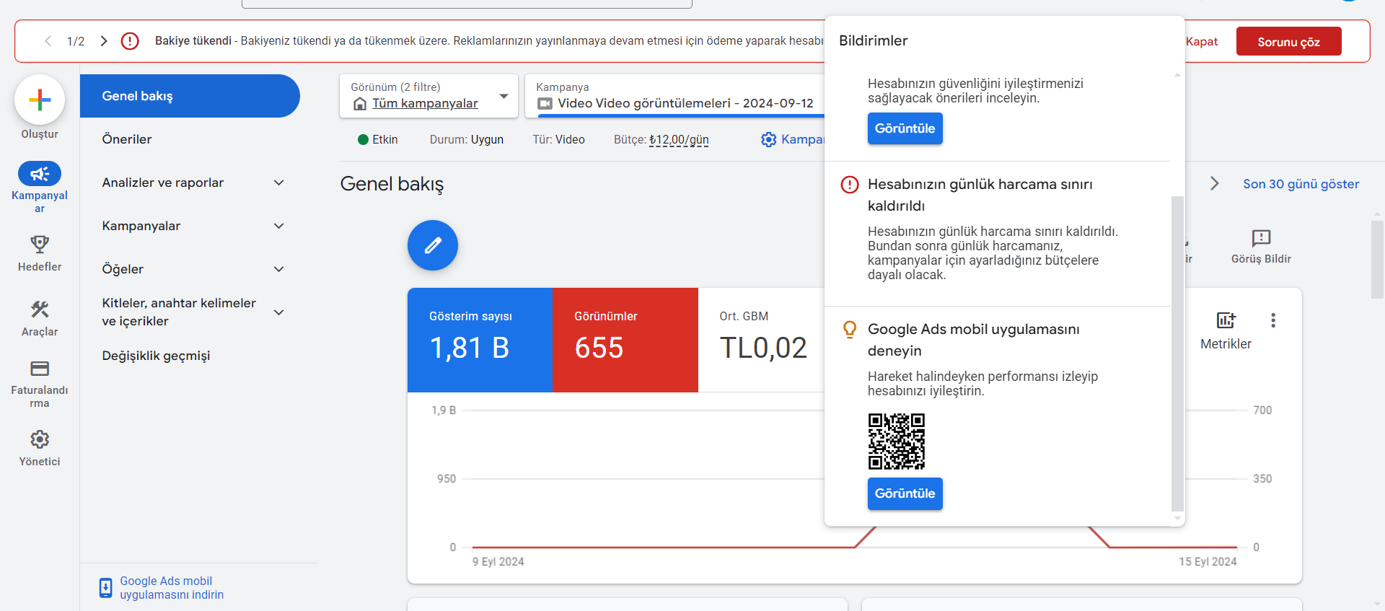Click the Durum: Uygun status text
Viewport: 1385px width, 611px height.
(x=467, y=139)
